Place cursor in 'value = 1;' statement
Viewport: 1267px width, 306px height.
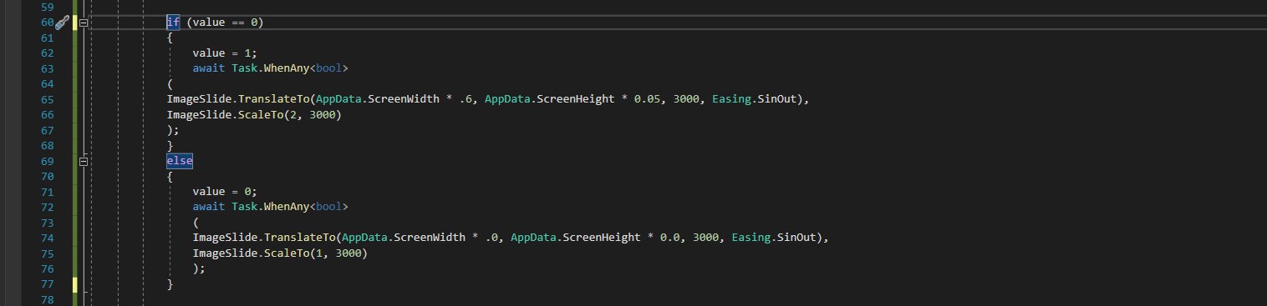coord(226,53)
